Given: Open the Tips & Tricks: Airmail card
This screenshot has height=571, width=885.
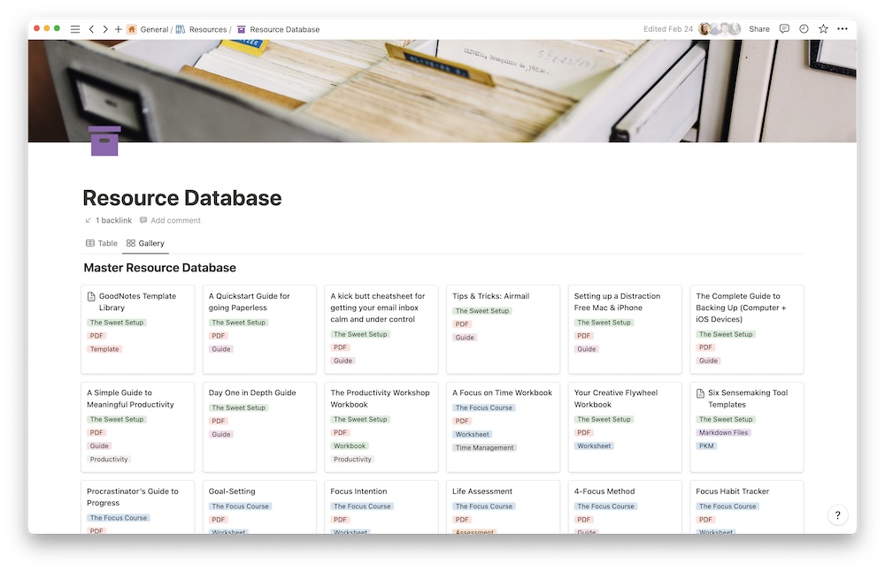Looking at the screenshot, I should 503,329.
